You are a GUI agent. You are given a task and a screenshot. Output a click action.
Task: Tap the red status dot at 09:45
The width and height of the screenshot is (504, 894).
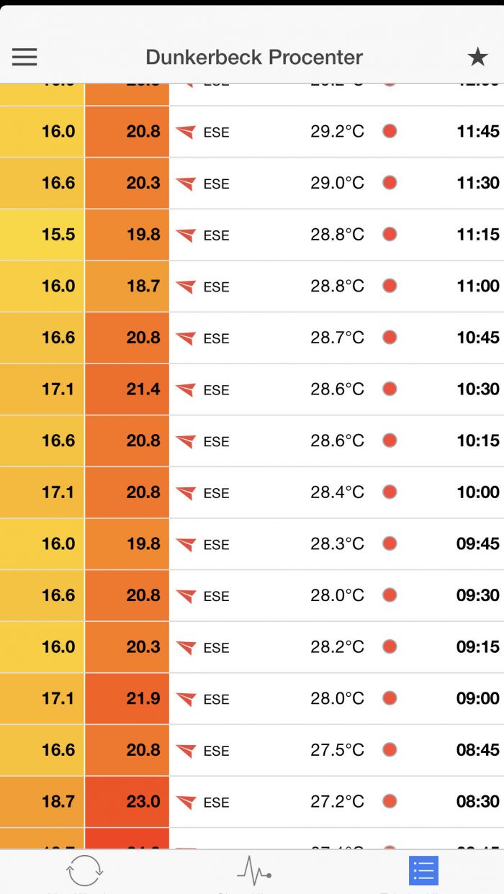click(x=390, y=543)
